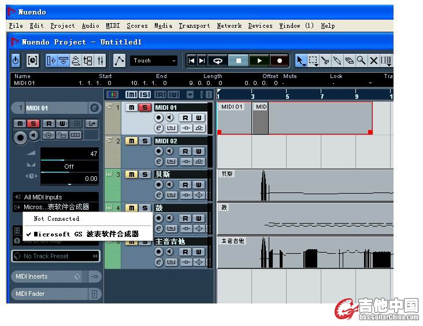
Task: Open the Show Inspector toolbar icon
Action: [x=51, y=61]
